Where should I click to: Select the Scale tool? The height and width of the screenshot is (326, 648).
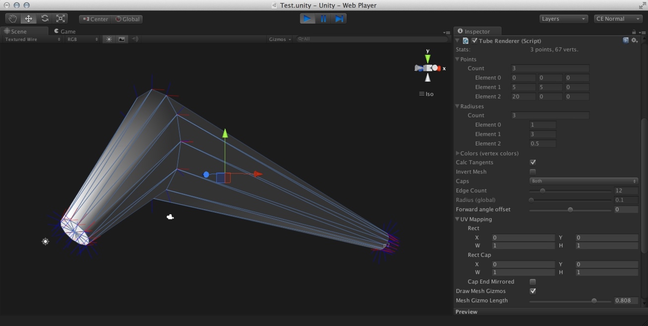click(60, 18)
